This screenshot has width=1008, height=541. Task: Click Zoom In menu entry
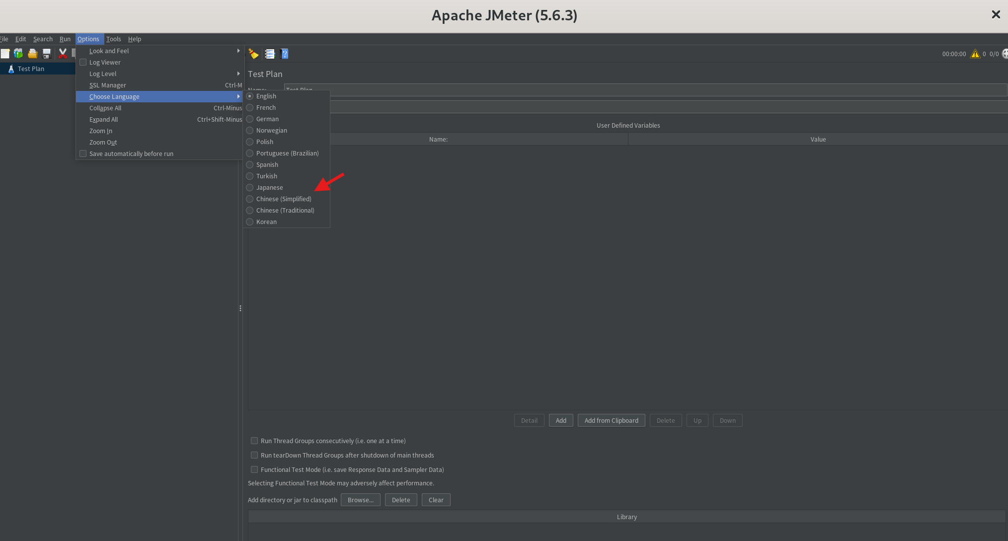pyautogui.click(x=159, y=131)
